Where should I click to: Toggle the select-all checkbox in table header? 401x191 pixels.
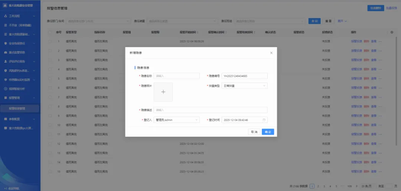point(50,32)
